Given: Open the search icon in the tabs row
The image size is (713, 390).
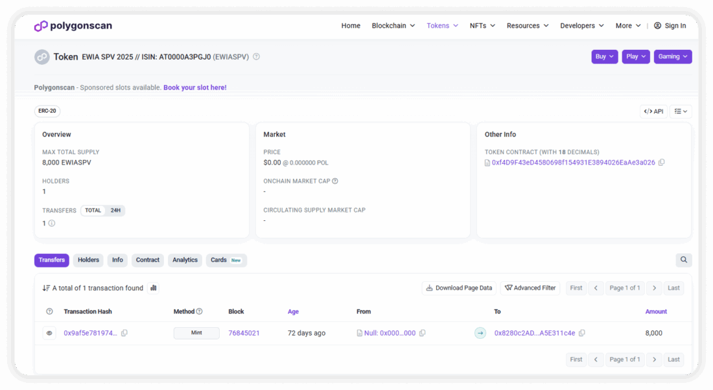Looking at the screenshot, I should tap(683, 260).
